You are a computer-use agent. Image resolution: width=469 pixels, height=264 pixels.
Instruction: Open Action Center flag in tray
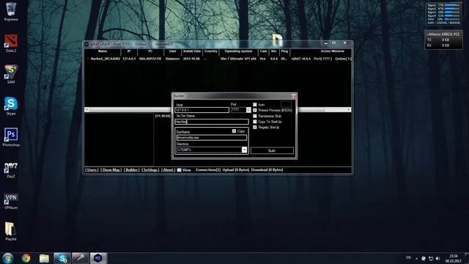click(424, 258)
